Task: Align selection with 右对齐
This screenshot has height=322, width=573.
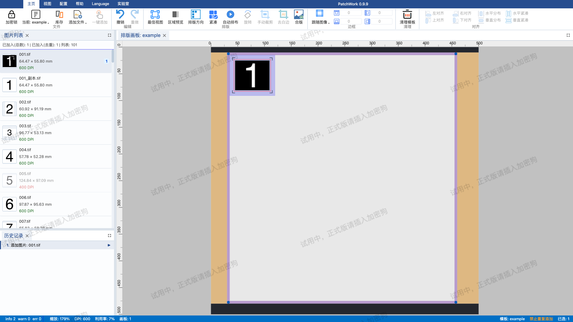Action: click(462, 13)
